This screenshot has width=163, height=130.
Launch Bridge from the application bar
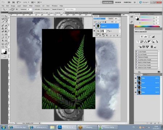tap(9, 2)
